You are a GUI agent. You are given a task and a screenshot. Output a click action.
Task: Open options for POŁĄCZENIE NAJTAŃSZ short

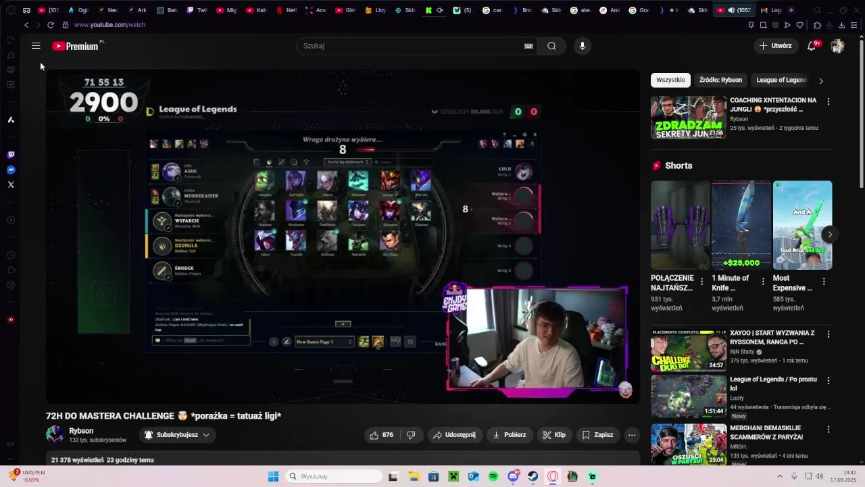[701, 281]
